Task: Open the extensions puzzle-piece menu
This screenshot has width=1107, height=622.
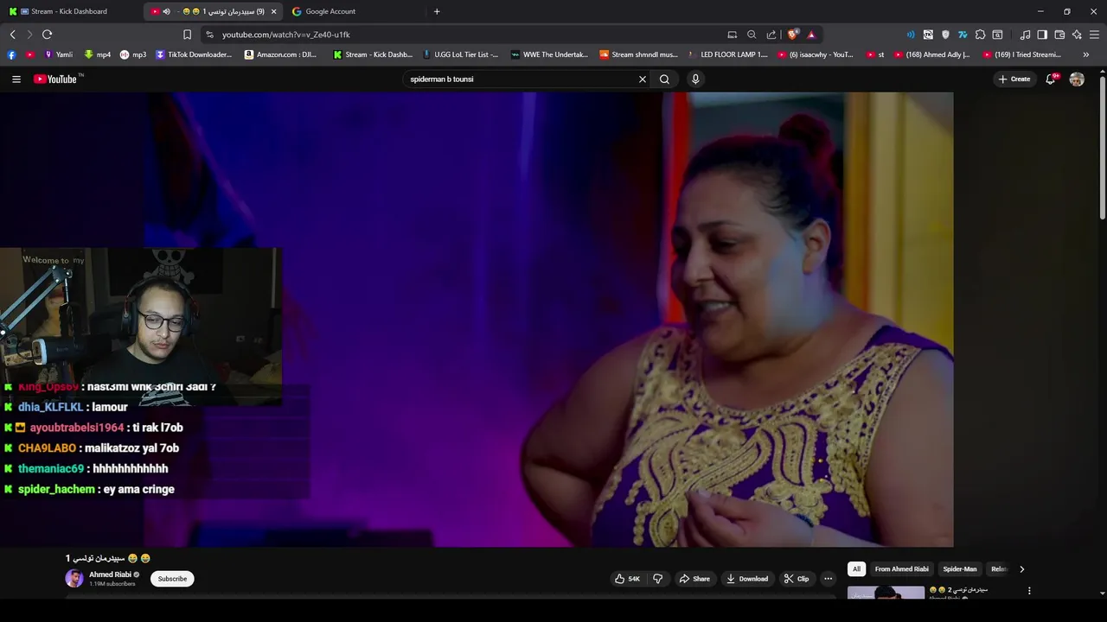Action: point(980,35)
